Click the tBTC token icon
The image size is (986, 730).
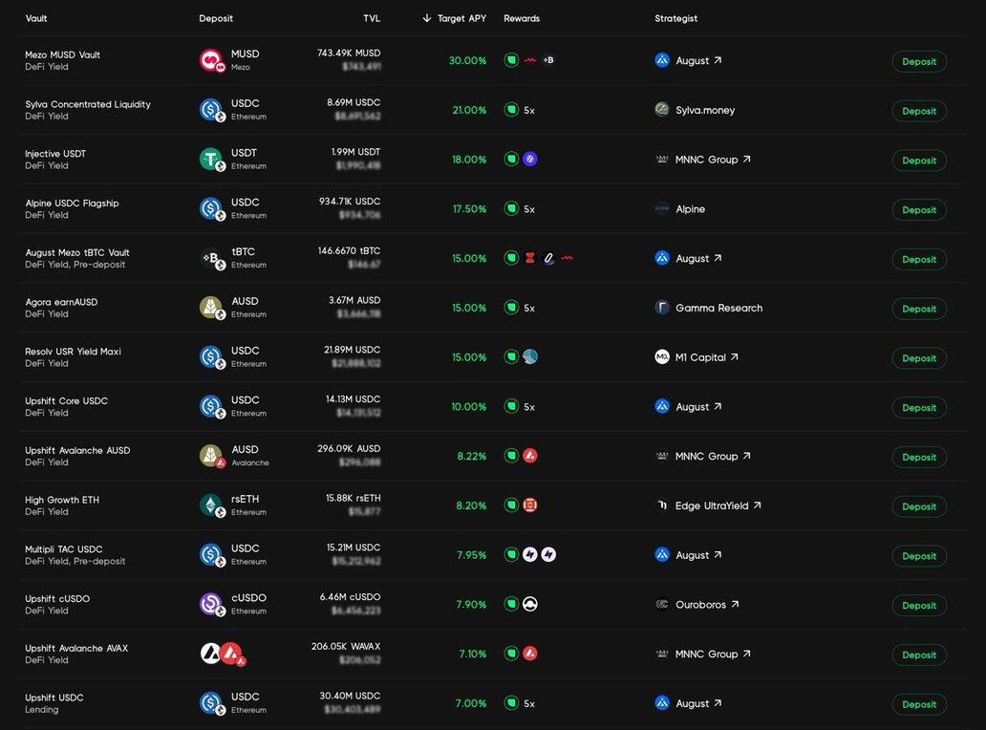click(211, 258)
